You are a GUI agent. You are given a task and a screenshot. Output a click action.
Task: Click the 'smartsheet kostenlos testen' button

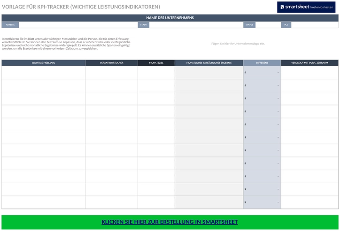point(306,7)
